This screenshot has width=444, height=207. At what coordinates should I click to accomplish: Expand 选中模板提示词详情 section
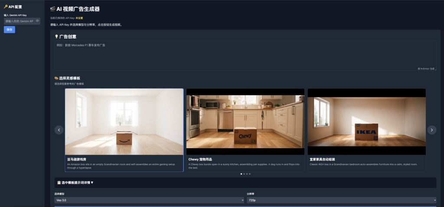point(245,183)
